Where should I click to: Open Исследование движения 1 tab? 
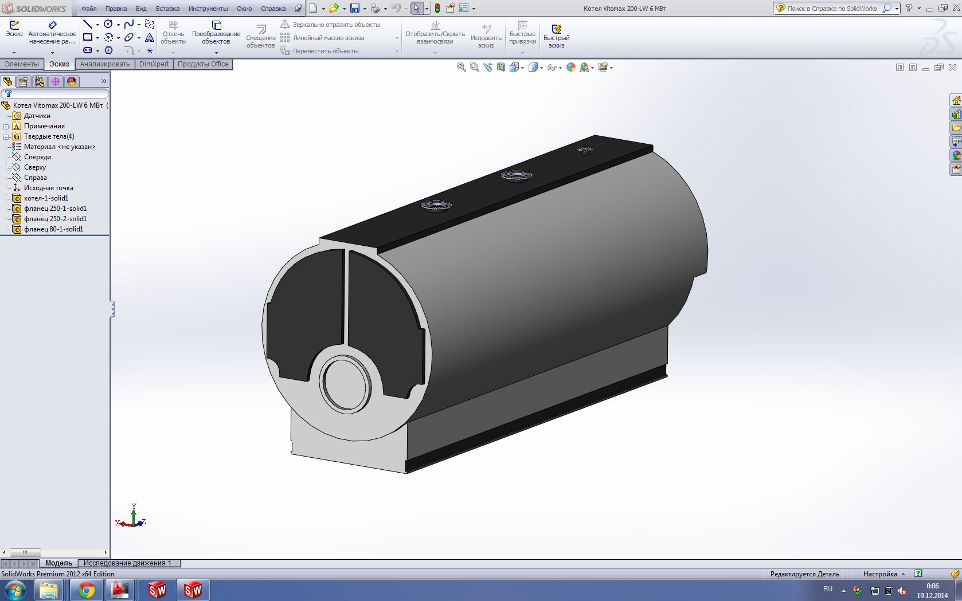pyautogui.click(x=127, y=563)
